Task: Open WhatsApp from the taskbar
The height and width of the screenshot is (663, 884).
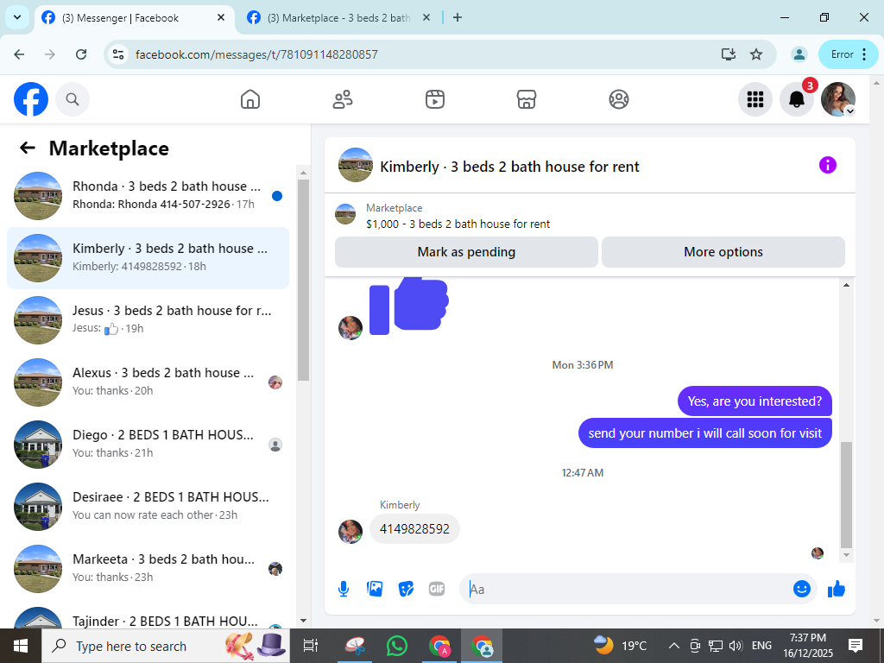Action: [397, 646]
